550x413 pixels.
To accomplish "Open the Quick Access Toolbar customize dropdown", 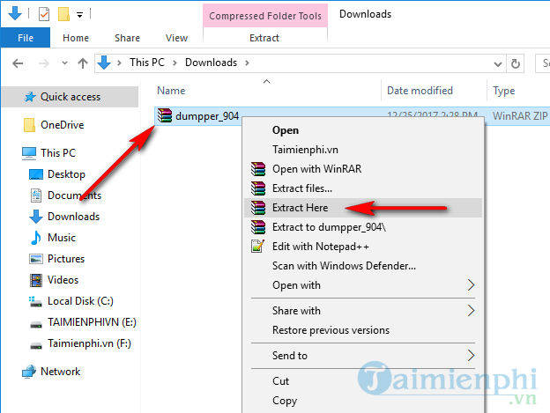I will 80,15.
